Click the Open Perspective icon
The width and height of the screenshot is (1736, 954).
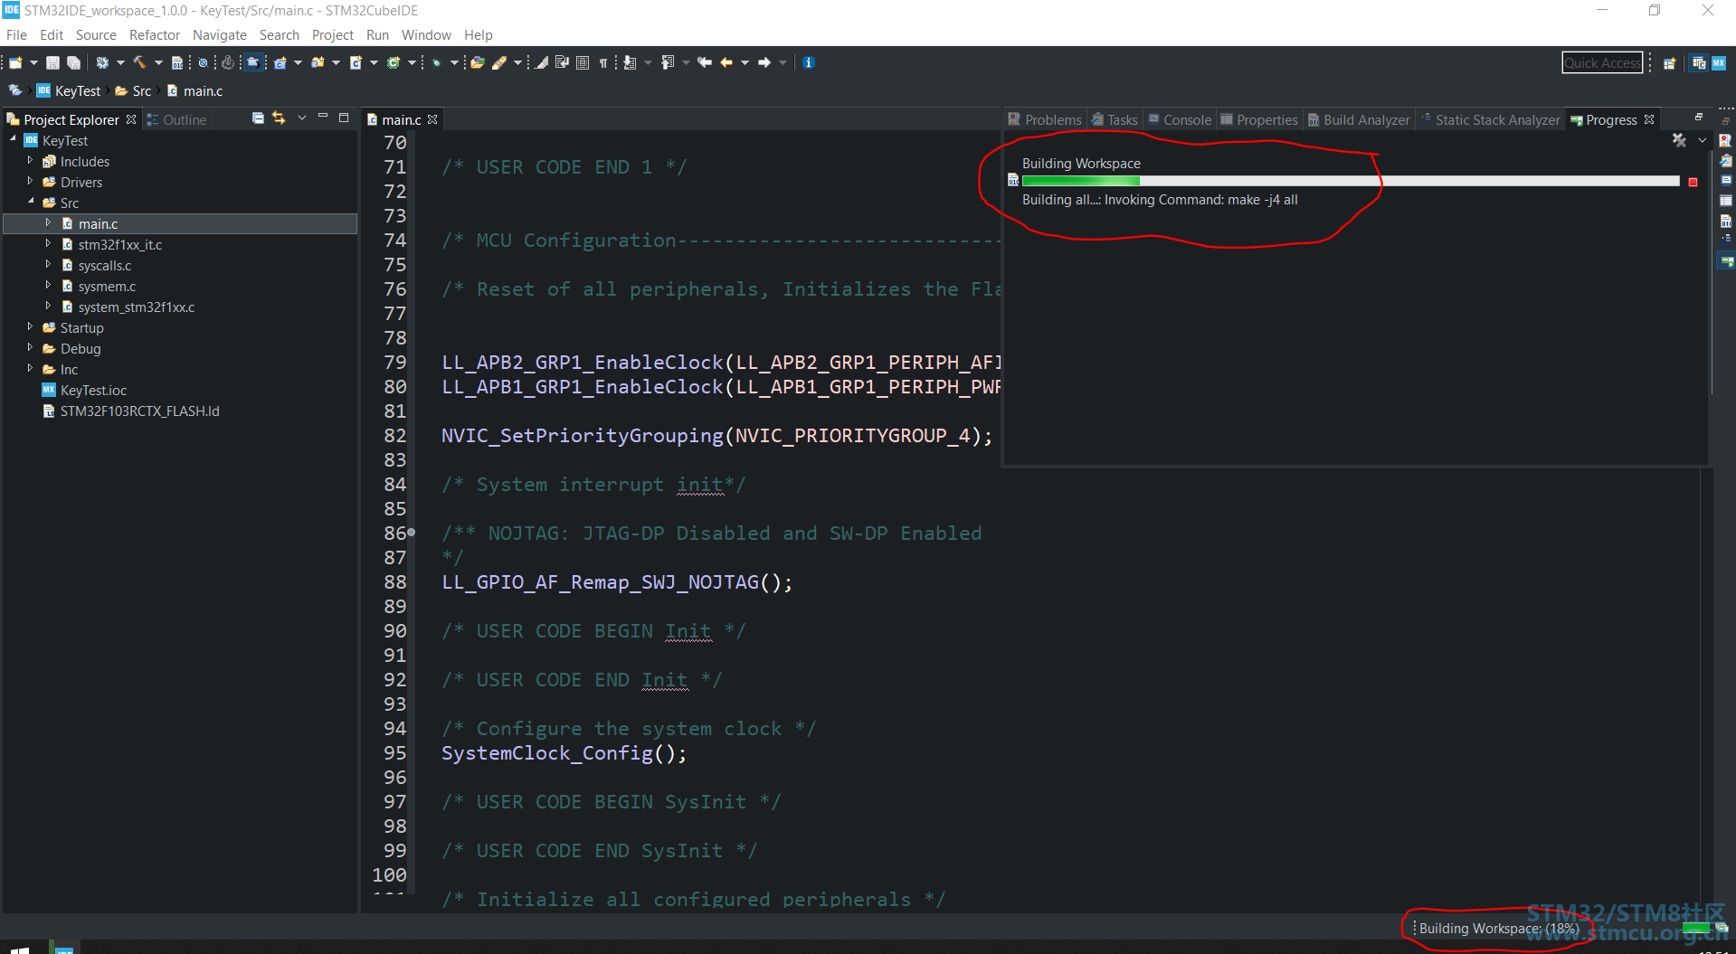coord(1670,63)
